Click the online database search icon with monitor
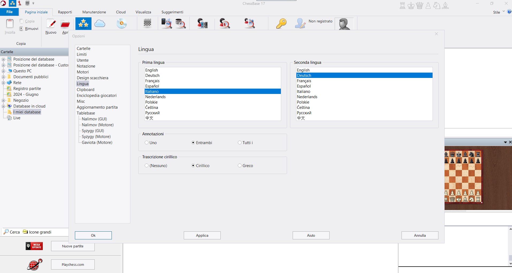This screenshot has width=512, height=273. [x=166, y=23]
